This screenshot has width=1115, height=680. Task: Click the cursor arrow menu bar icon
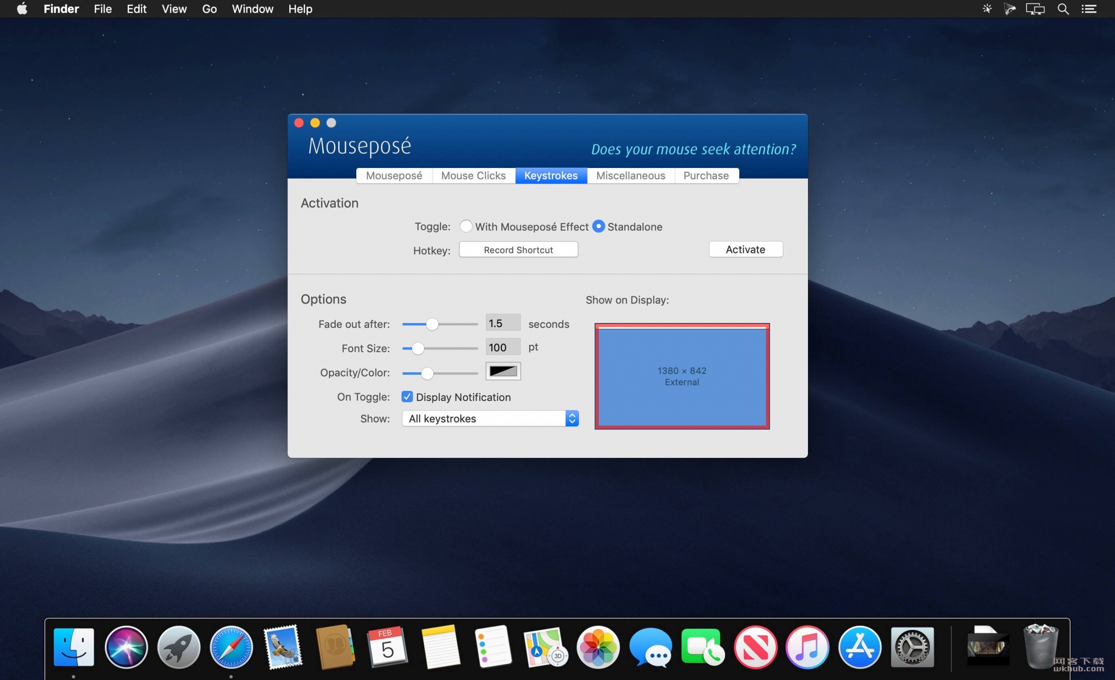click(1010, 9)
